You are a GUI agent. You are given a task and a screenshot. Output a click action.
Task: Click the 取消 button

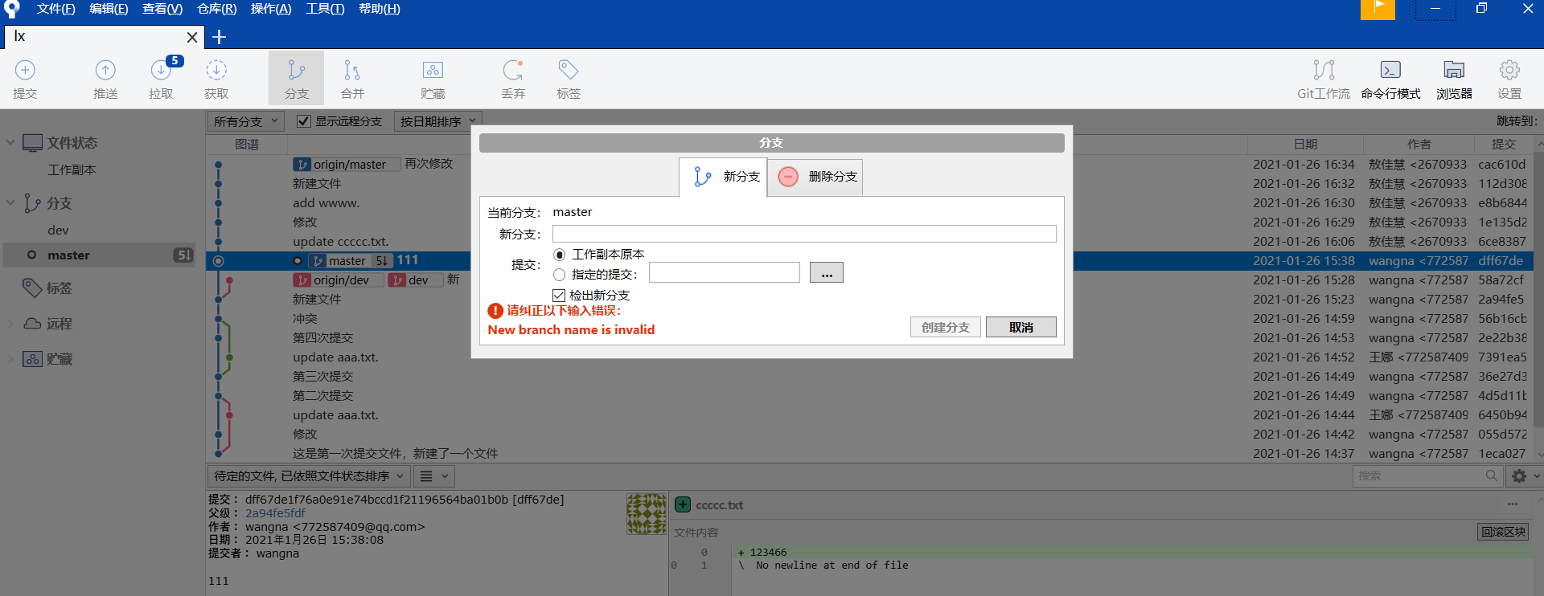(1021, 327)
